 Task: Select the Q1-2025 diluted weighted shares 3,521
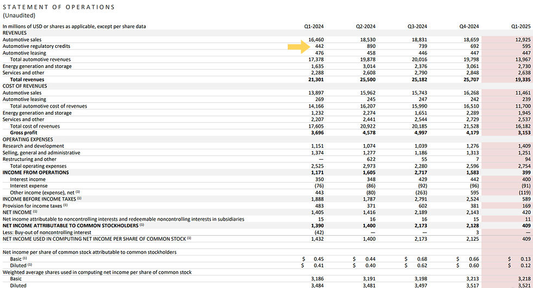click(x=524, y=286)
